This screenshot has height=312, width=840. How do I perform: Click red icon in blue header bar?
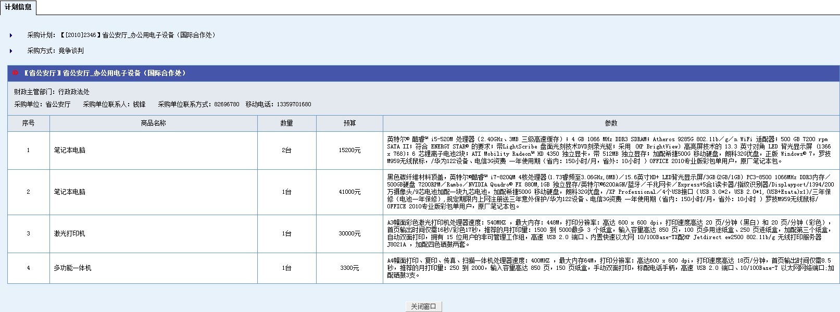15,73
